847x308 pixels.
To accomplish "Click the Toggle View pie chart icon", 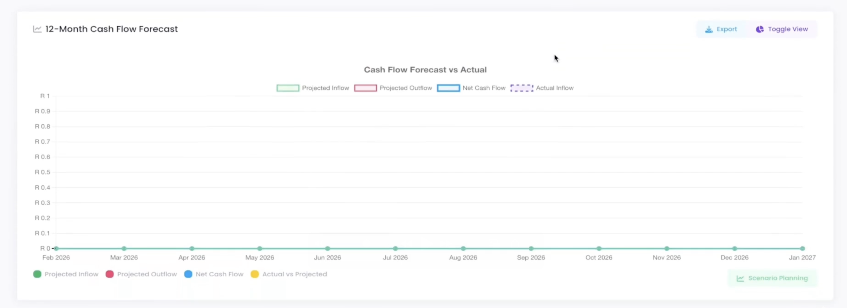I will tap(760, 30).
